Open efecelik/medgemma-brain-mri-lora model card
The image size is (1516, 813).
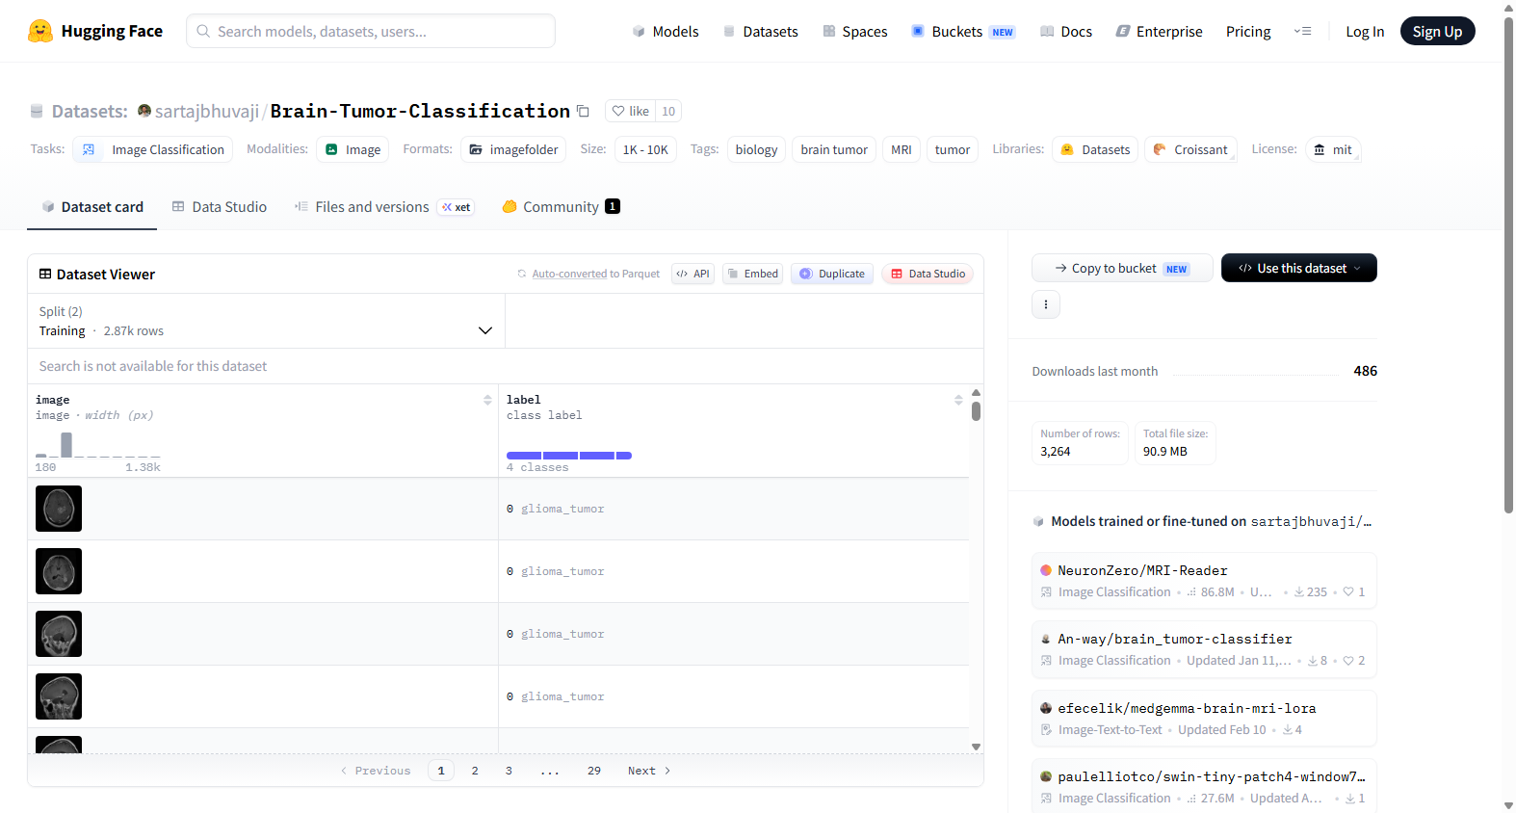(1204, 719)
